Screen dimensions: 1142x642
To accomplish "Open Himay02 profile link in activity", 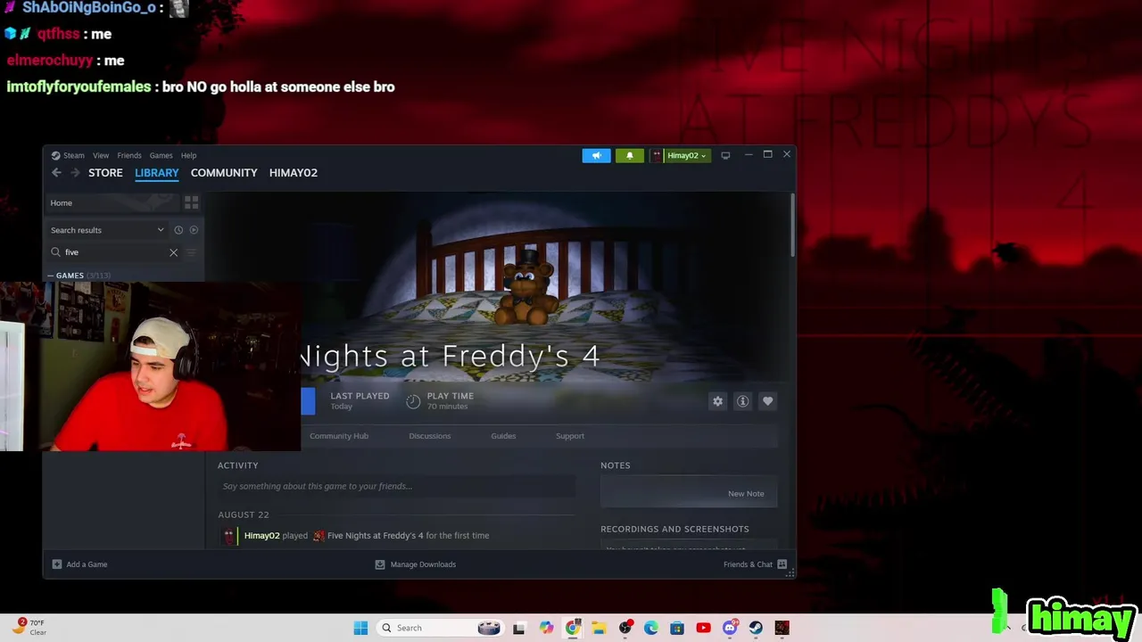I will tap(261, 536).
